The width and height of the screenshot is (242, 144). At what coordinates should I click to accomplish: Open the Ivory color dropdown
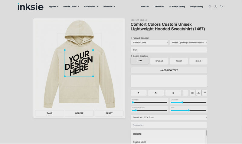[169, 50]
